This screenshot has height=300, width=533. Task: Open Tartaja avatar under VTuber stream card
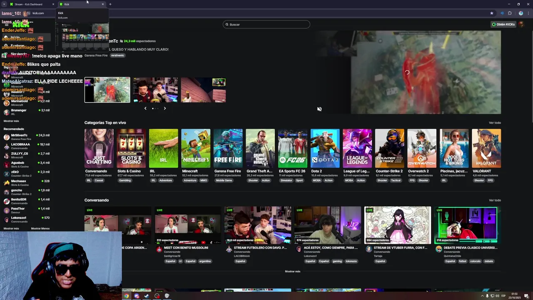point(369,249)
